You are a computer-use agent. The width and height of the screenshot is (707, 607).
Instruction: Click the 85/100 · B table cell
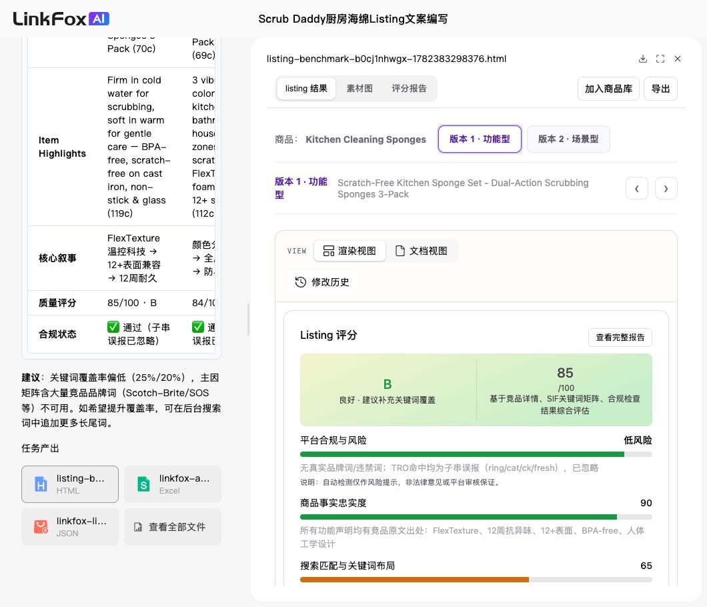tap(132, 303)
